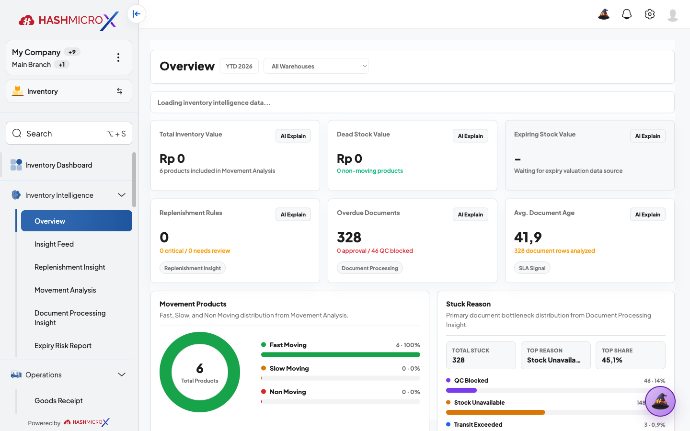Click the HashMicro X logo at top

(69, 21)
